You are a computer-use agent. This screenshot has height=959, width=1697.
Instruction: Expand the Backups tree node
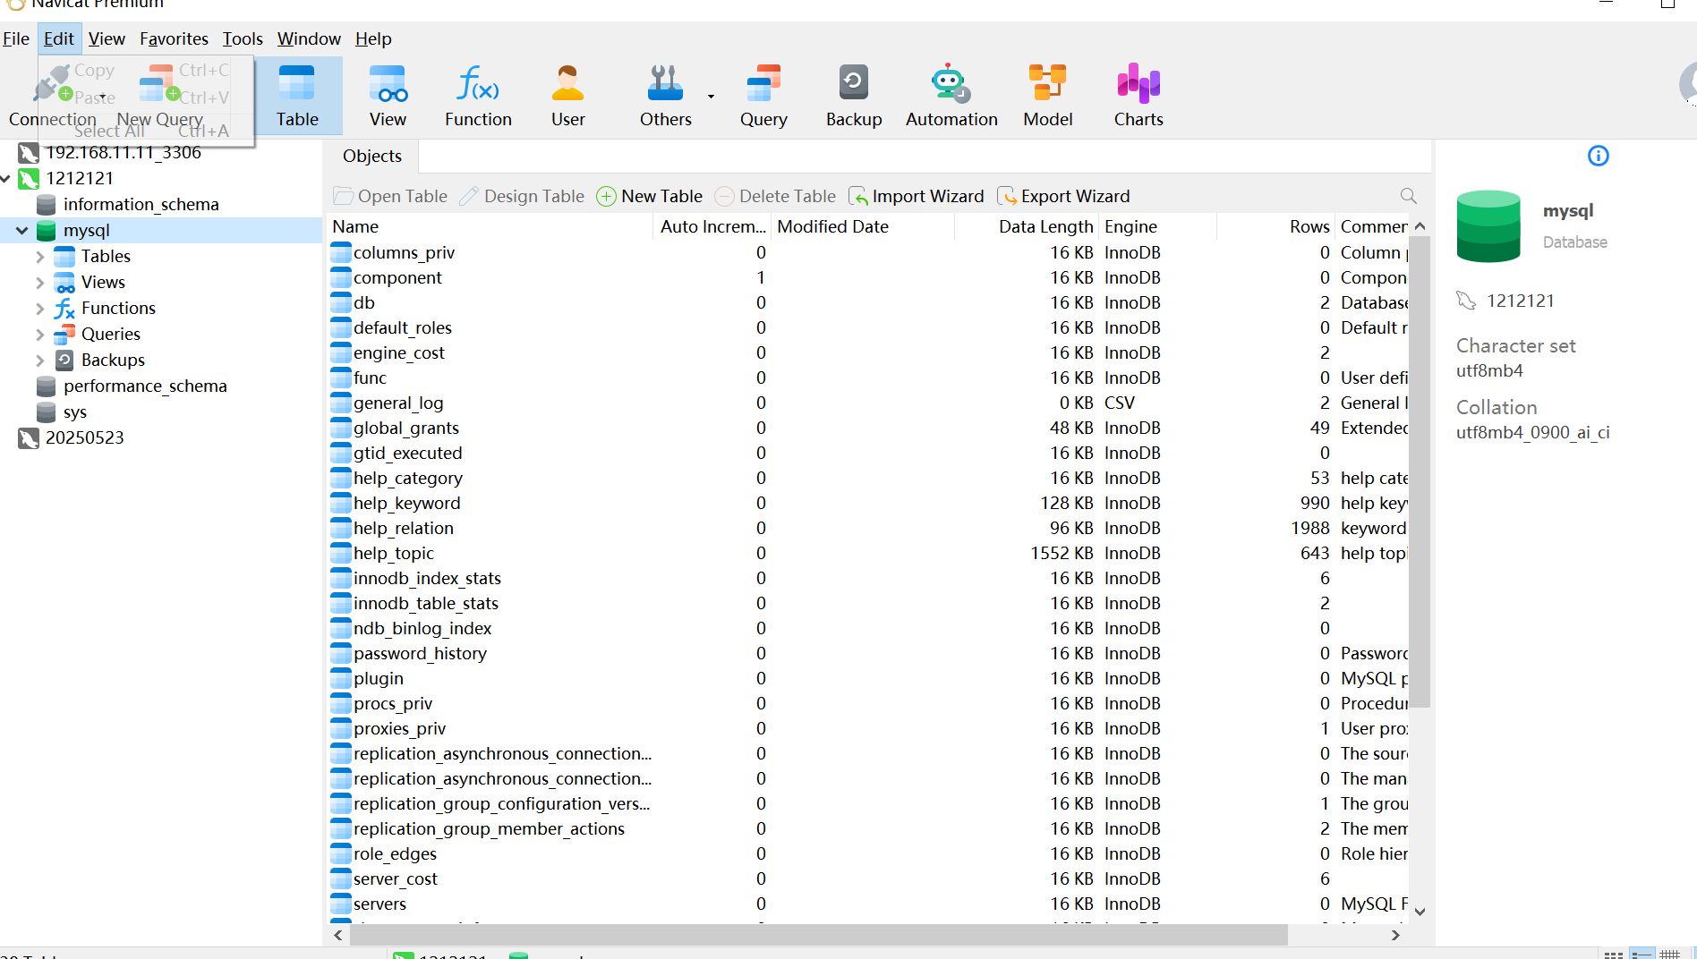pyautogui.click(x=40, y=361)
